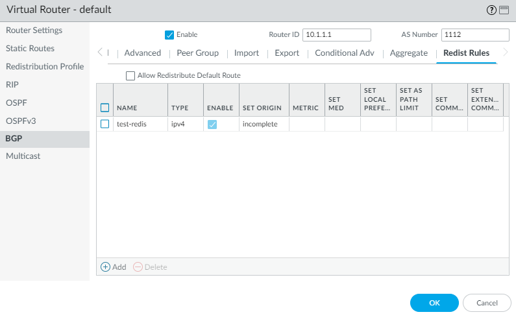Open the Export tab

(x=287, y=53)
